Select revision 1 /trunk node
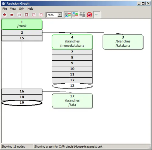 pyautogui.click(x=22, y=24)
